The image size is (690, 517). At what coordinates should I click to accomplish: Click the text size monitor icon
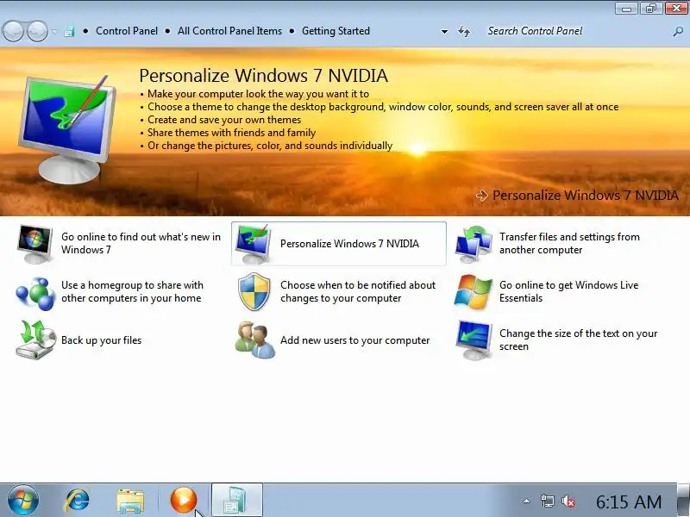pos(474,340)
